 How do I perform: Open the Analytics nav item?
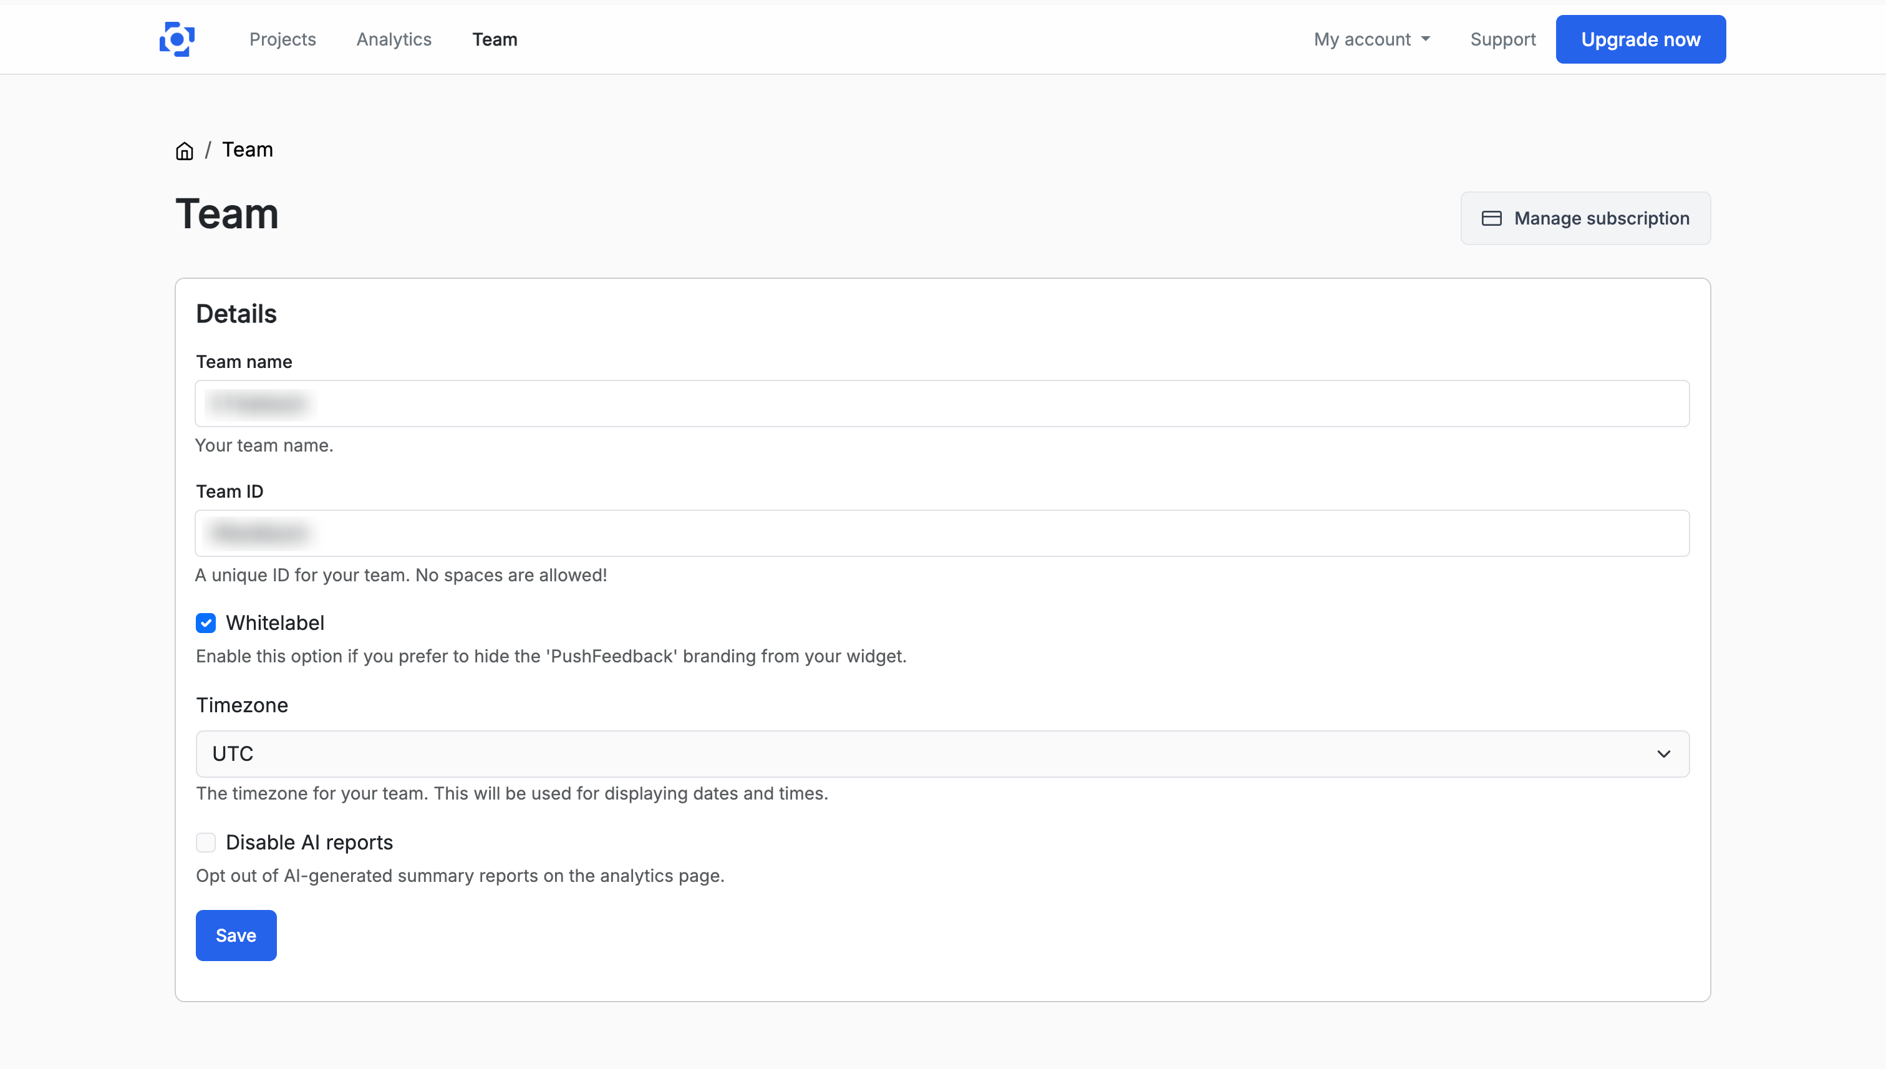tap(394, 39)
